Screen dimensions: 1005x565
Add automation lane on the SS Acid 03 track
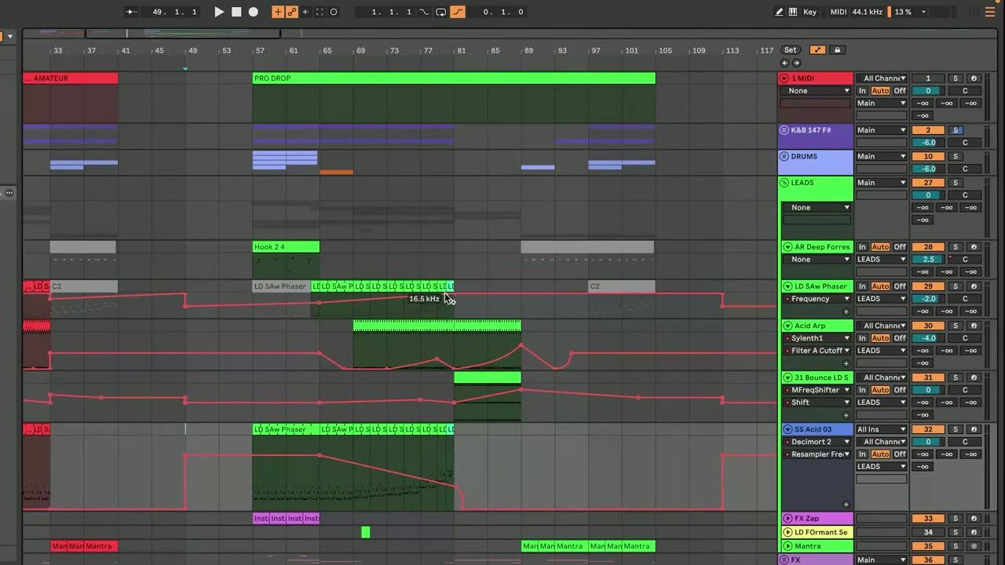coord(846,505)
